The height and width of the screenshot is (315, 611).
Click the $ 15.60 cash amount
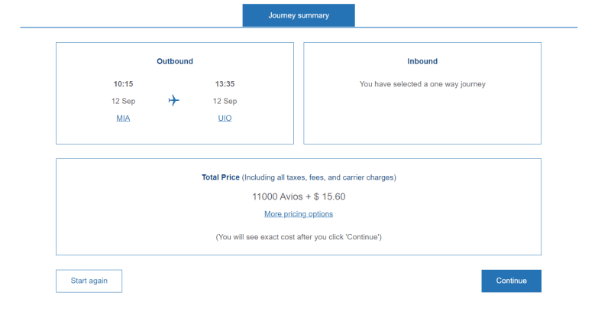329,196
